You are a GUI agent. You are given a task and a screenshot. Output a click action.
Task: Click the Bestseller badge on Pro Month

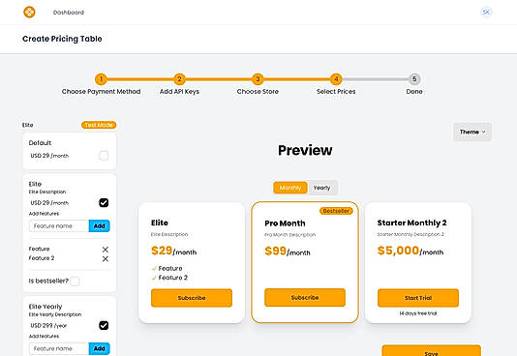coord(336,211)
